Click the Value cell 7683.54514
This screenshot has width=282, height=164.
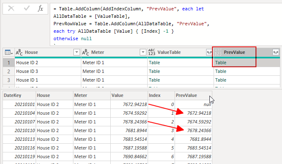(x=129, y=139)
